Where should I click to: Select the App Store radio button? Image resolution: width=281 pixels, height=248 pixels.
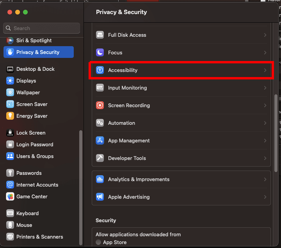tap(98, 242)
